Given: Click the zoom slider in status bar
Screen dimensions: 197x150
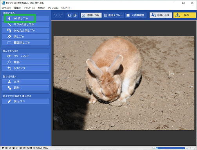Looking at the screenshot, I should point(170,148).
